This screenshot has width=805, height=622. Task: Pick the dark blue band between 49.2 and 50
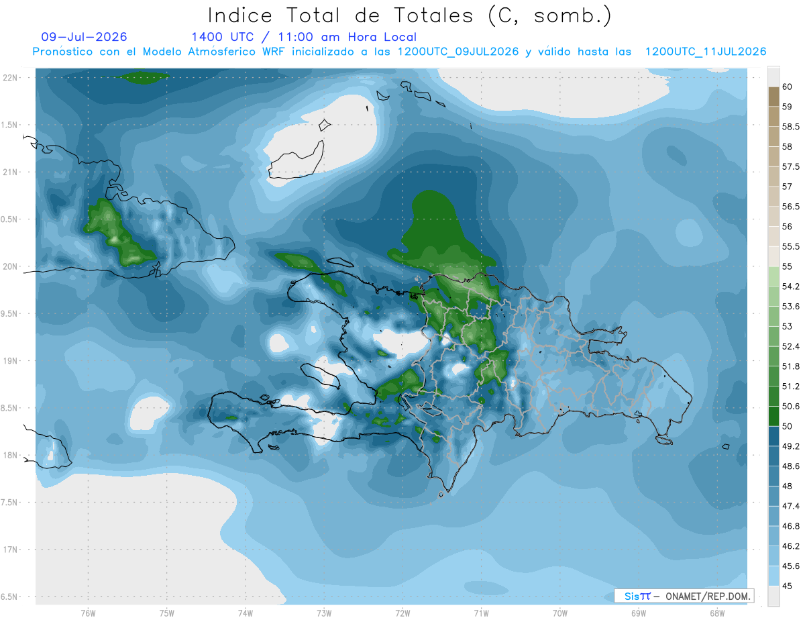point(773,437)
